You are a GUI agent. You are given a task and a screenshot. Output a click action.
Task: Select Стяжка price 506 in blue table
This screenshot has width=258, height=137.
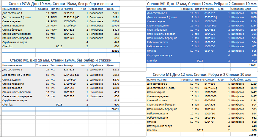(x=254, y=51)
